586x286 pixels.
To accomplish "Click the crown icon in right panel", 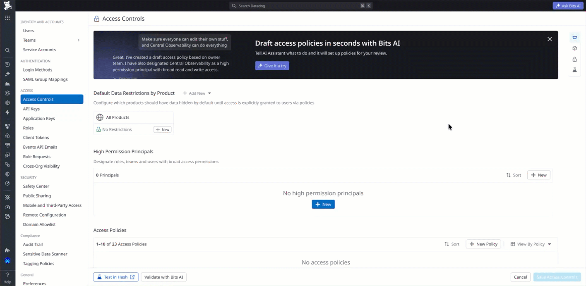I will click(x=574, y=38).
